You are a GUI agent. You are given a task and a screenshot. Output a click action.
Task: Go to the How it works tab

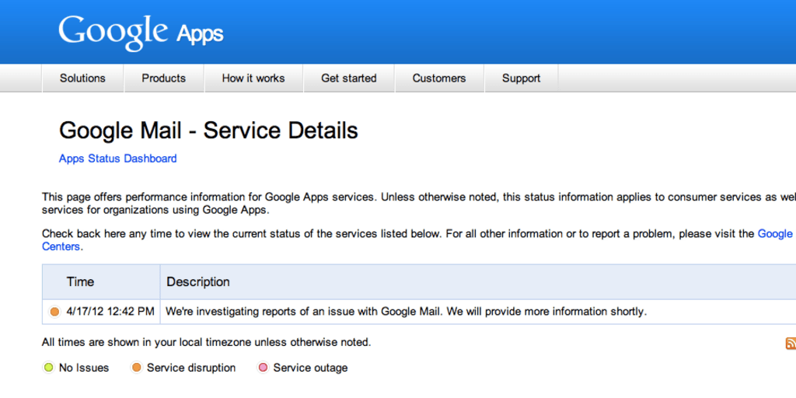[x=253, y=79]
